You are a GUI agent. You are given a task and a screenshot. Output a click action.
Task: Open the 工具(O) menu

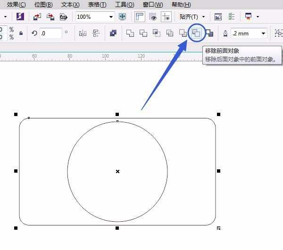(x=125, y=5)
